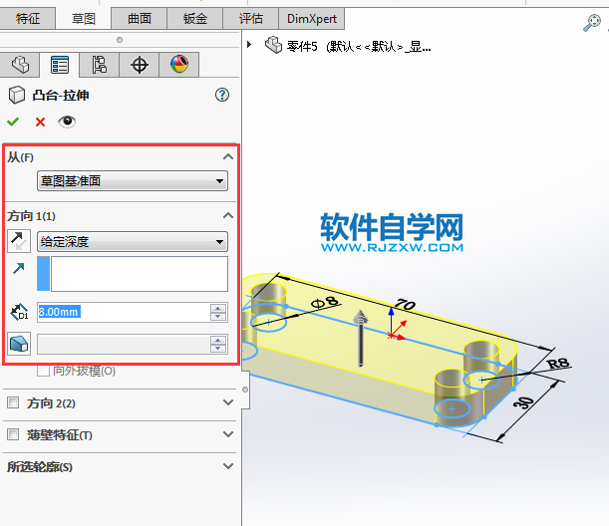Click the Φ8 diameter dimension

(326, 303)
